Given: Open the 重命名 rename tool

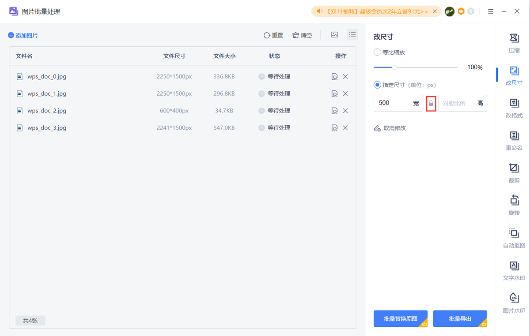Looking at the screenshot, I should [514, 140].
